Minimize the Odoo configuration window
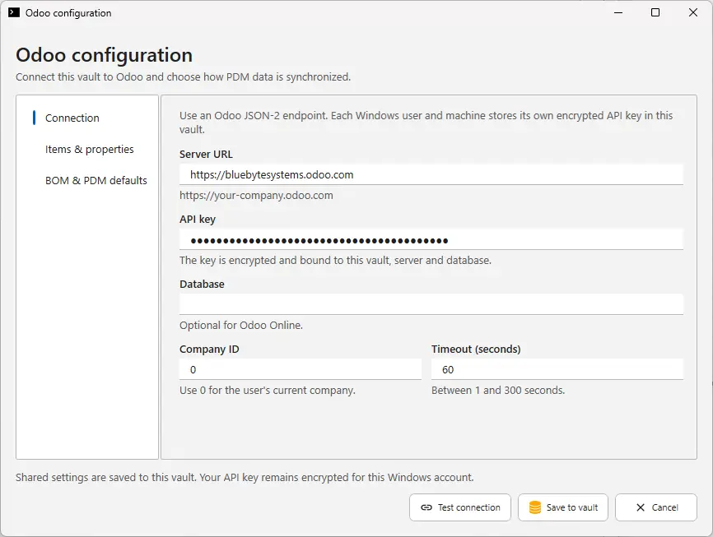 tap(618, 12)
